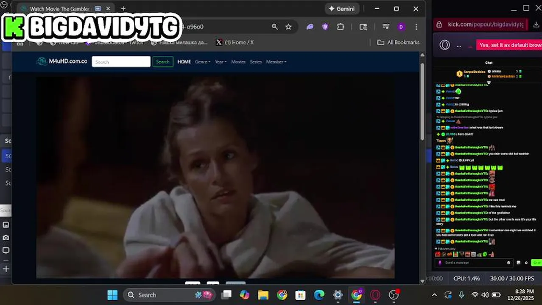Viewport: 542px width, 305px height.
Task: Open File Explorer from the taskbar
Action: click(263, 295)
